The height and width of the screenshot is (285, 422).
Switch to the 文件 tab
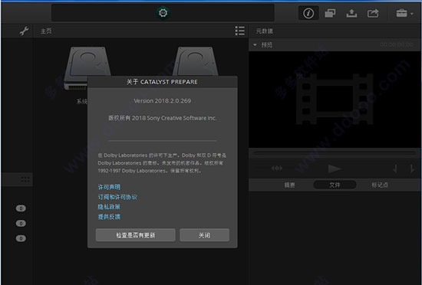pyautogui.click(x=335, y=185)
